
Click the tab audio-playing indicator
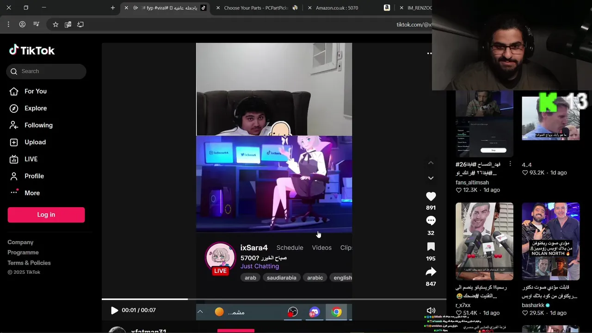pyautogui.click(x=136, y=8)
